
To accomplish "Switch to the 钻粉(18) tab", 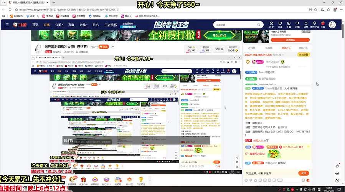I will coord(303,48).
